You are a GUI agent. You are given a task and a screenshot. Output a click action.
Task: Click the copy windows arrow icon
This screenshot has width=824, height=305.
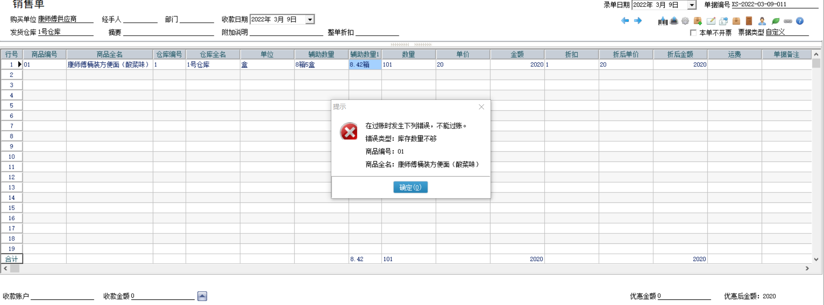tap(723, 21)
